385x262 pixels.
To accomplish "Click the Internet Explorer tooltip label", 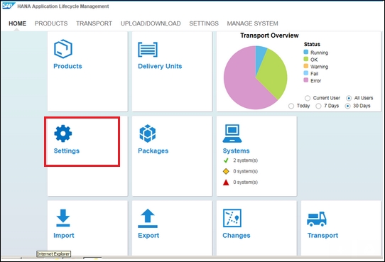I will coord(53,254).
